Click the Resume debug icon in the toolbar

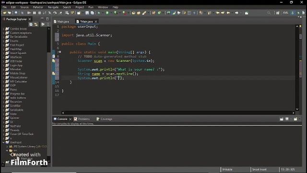pyautogui.click(x=29, y=13)
